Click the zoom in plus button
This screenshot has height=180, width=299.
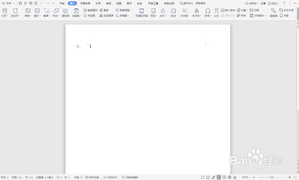point(289,177)
